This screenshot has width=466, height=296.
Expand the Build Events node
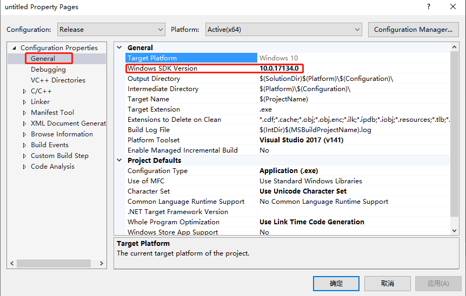coord(24,145)
